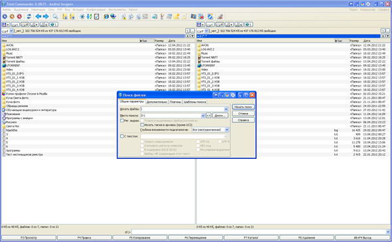Screen dimensions: 392x242
Task: Open network neighborhood button in left drive bar
Action: tap(54, 25)
